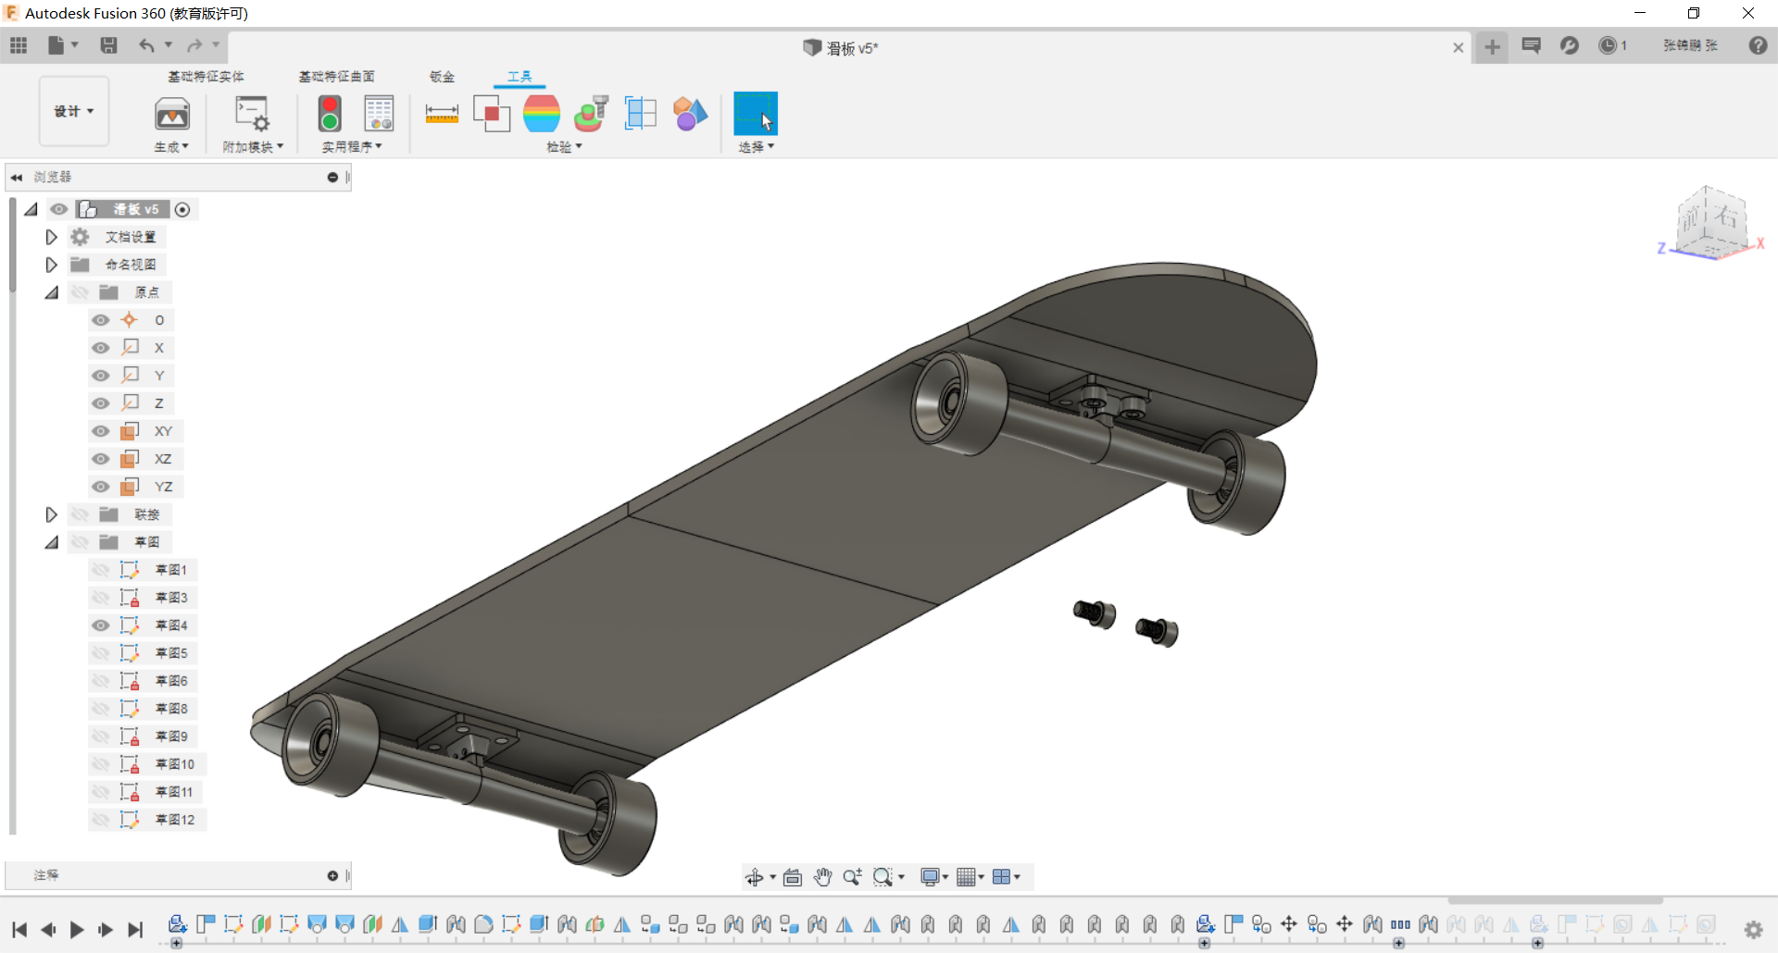Click the Undo arrow icon
This screenshot has width=1778, height=953.
pos(146,45)
